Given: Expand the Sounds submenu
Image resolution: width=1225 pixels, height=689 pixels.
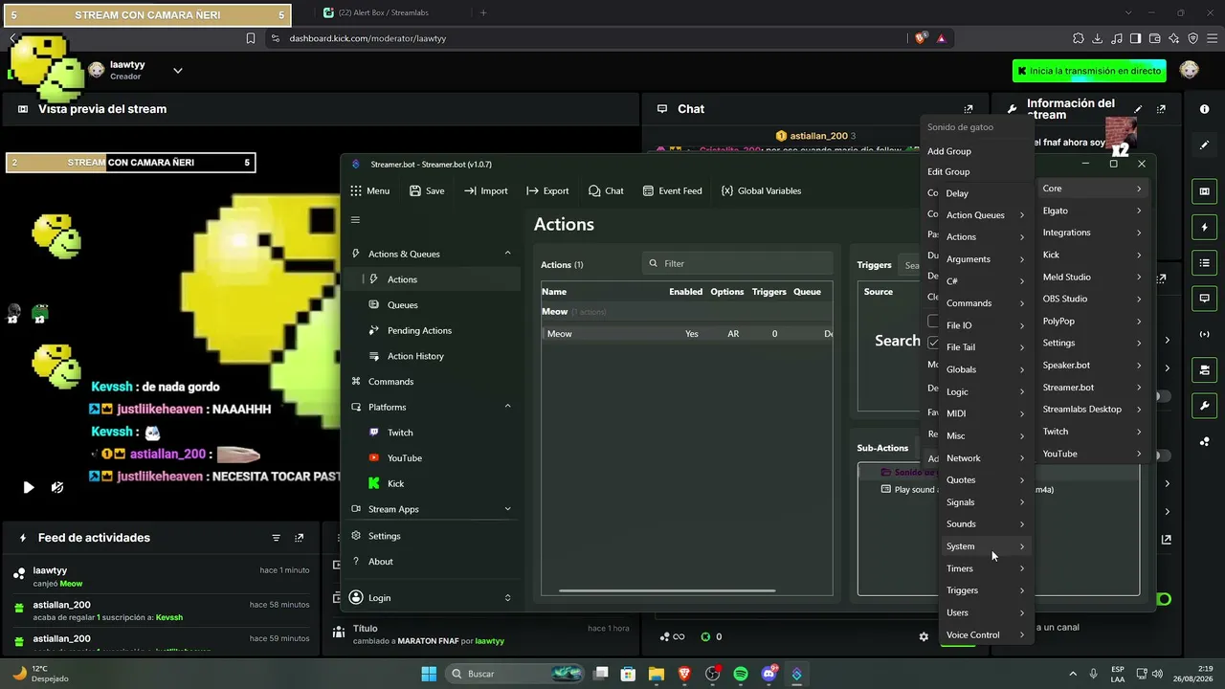Looking at the screenshot, I should pyautogui.click(x=985, y=524).
